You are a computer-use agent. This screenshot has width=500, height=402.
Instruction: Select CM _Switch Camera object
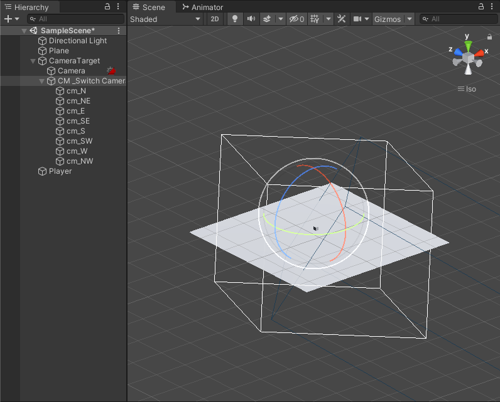point(92,81)
